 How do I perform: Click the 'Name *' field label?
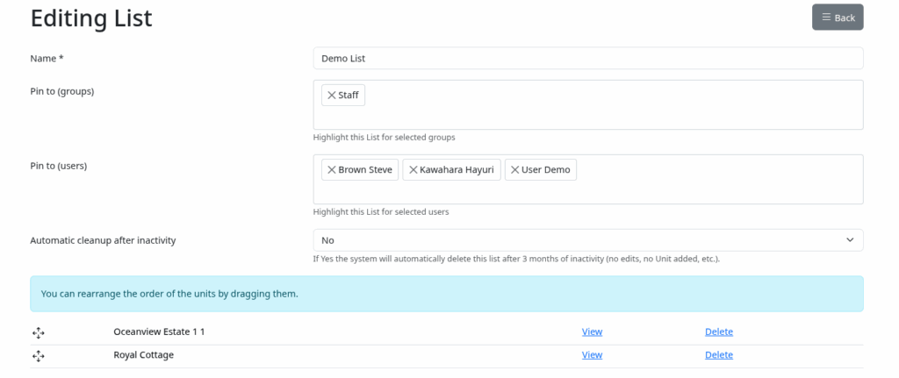[x=47, y=59]
